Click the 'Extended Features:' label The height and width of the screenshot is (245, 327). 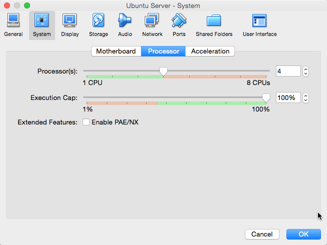(x=48, y=122)
